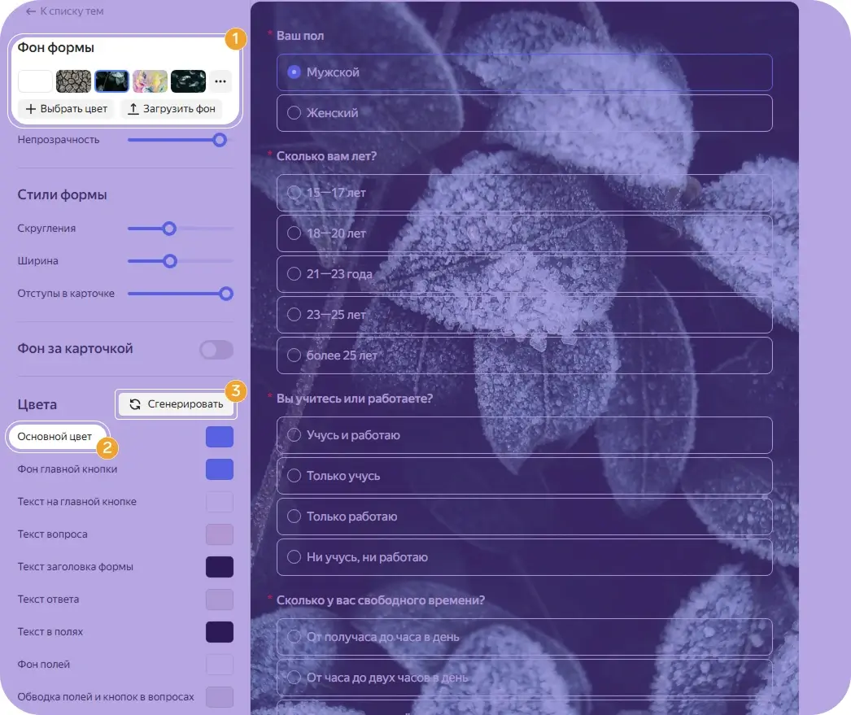Click the 'Отступы в карточке' slider handle
This screenshot has width=851, height=715.
[x=226, y=294]
